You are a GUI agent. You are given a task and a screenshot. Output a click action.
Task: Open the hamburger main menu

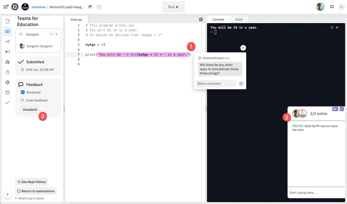pos(5,7)
